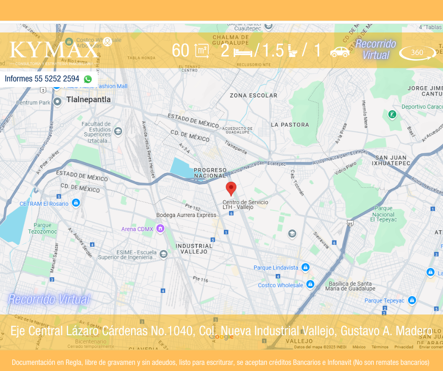Click the México link in map footer
443x371 pixels.
(359, 347)
